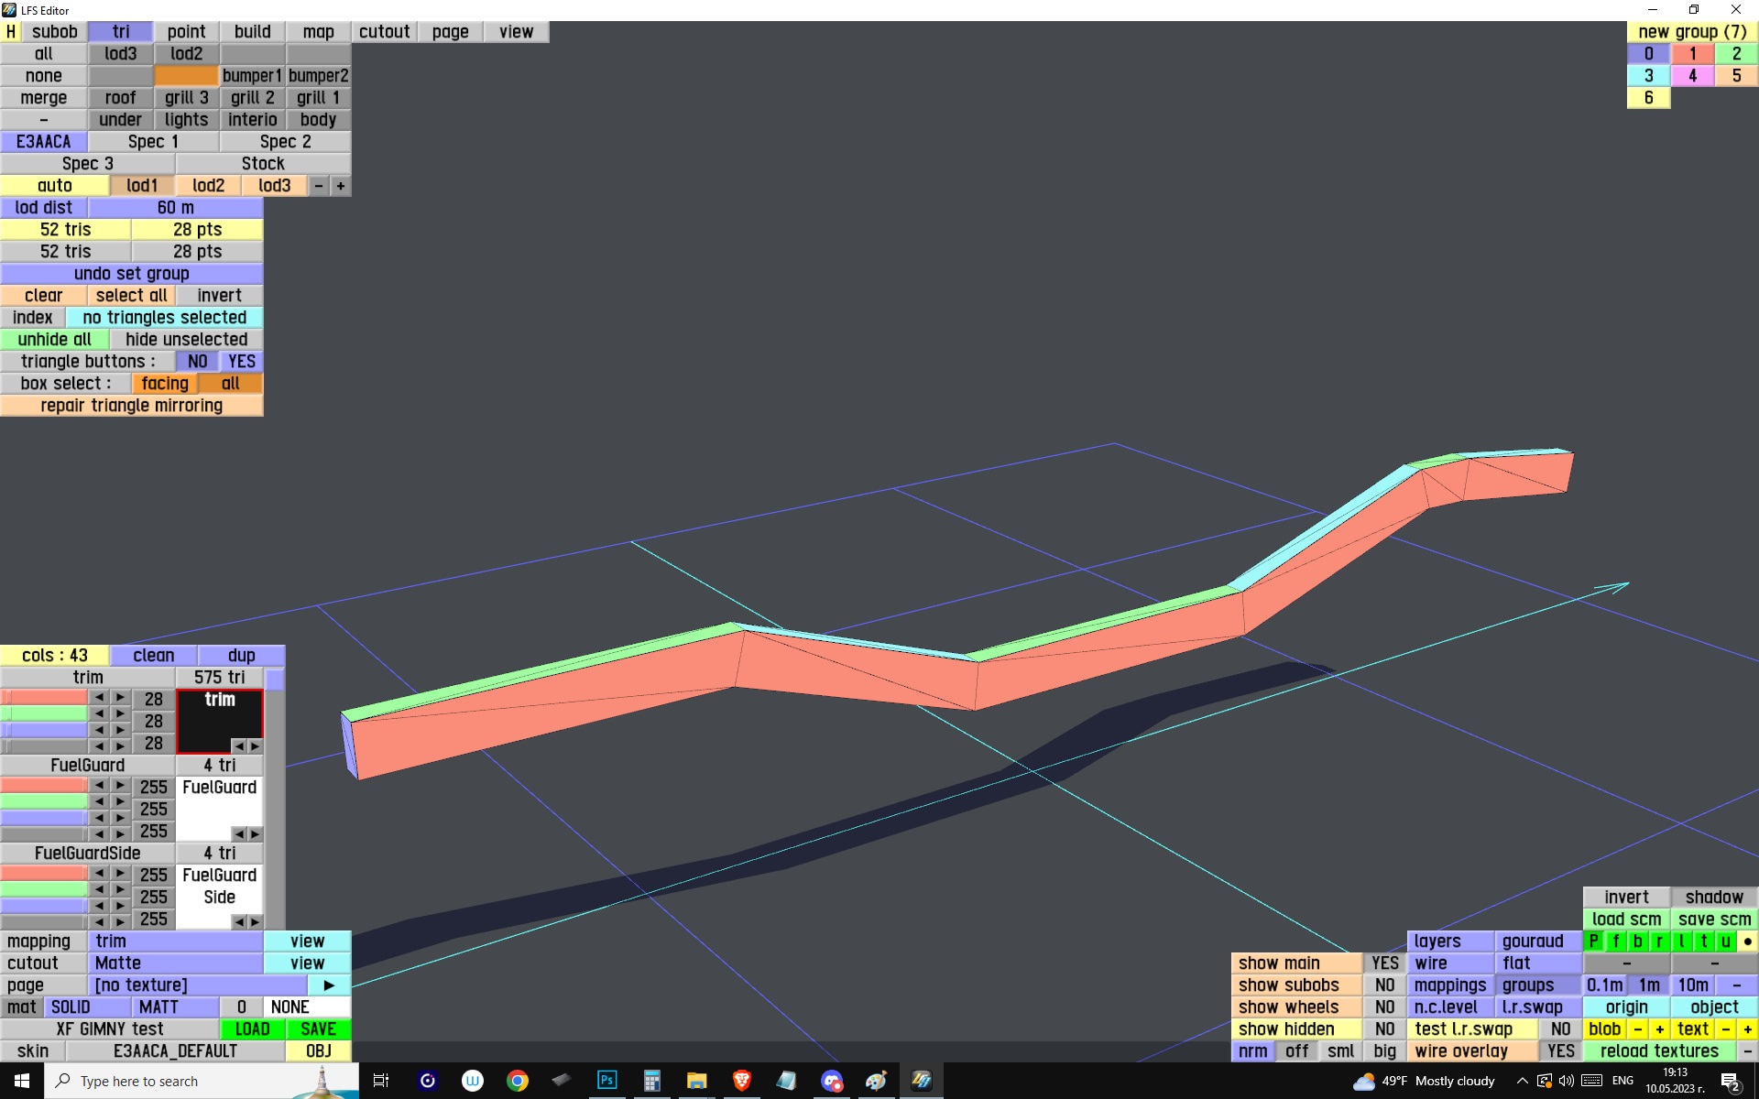Select the 'P' perspective view button
Screen dimensions: 1759x1099
coord(1593,941)
